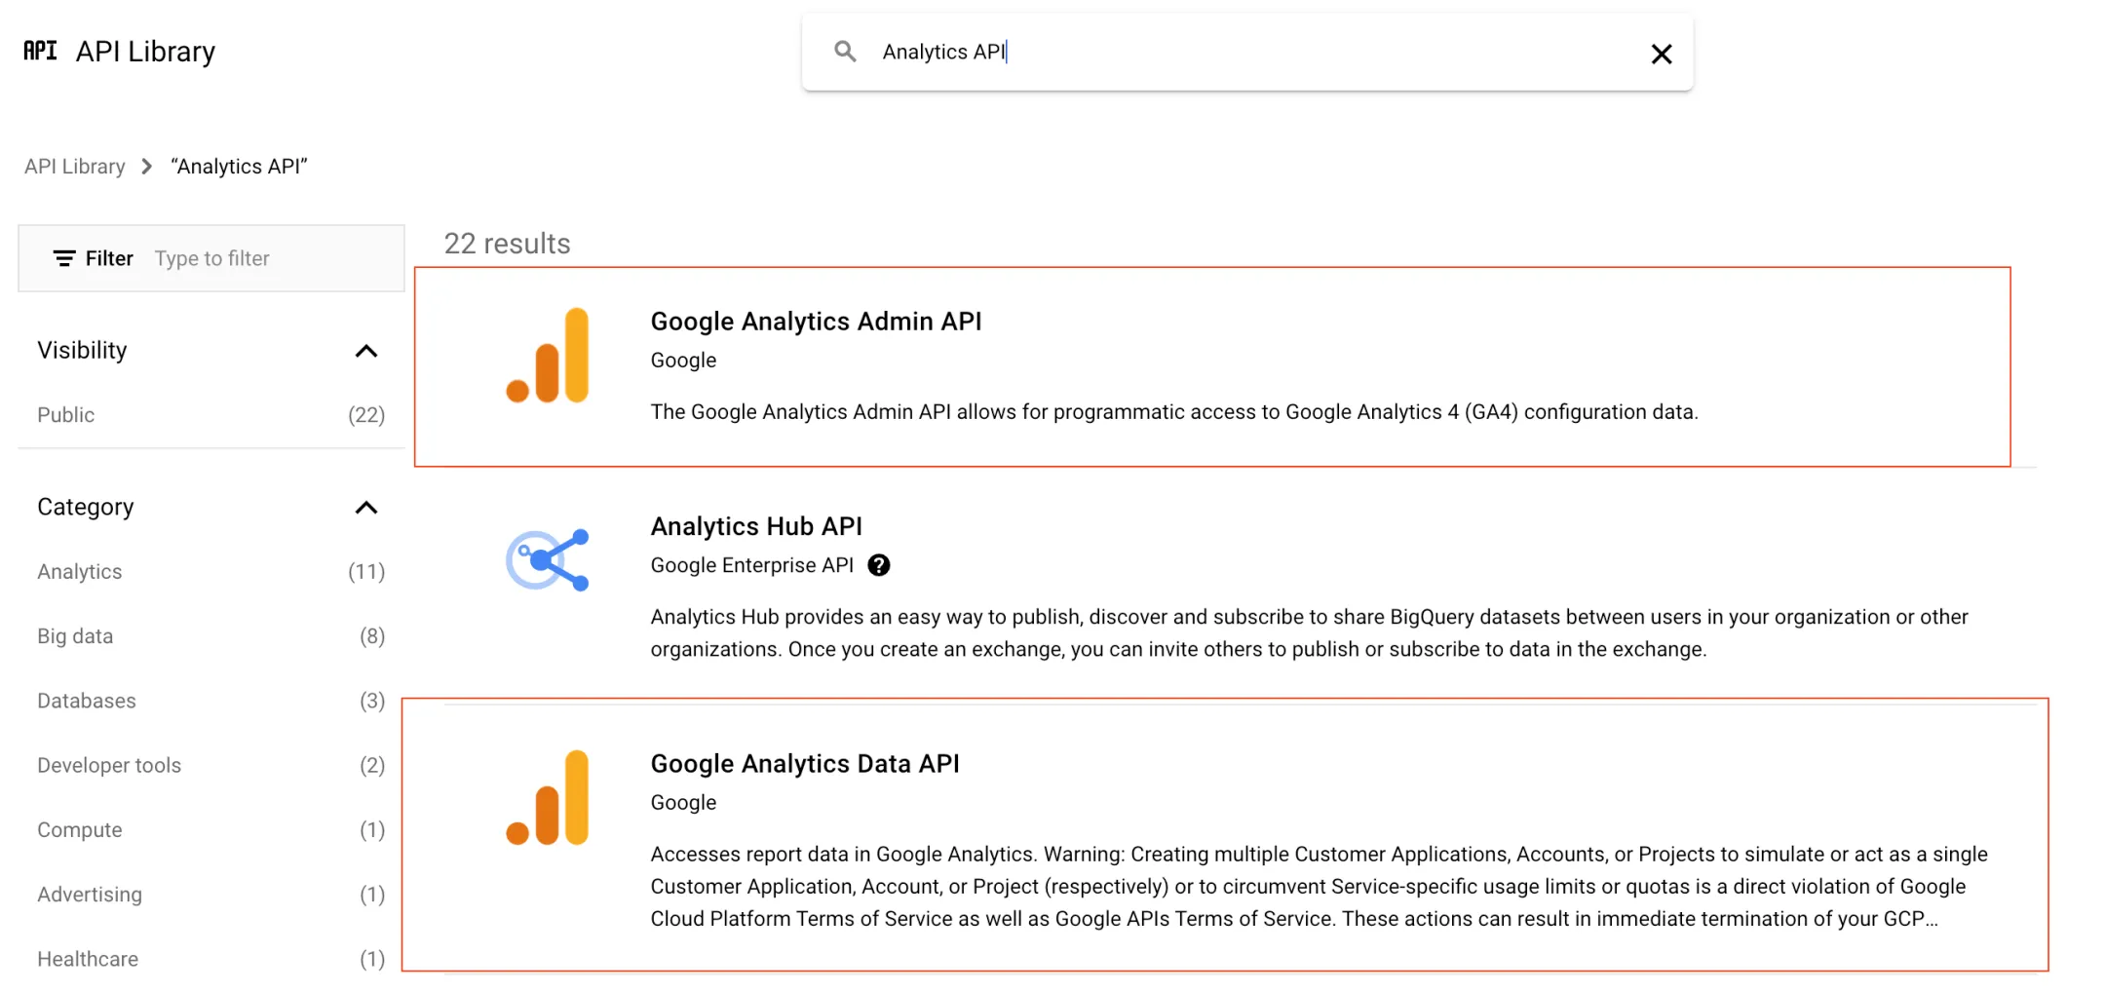Clear the search box with X icon
The width and height of the screenshot is (2105, 992).
coord(1661,54)
